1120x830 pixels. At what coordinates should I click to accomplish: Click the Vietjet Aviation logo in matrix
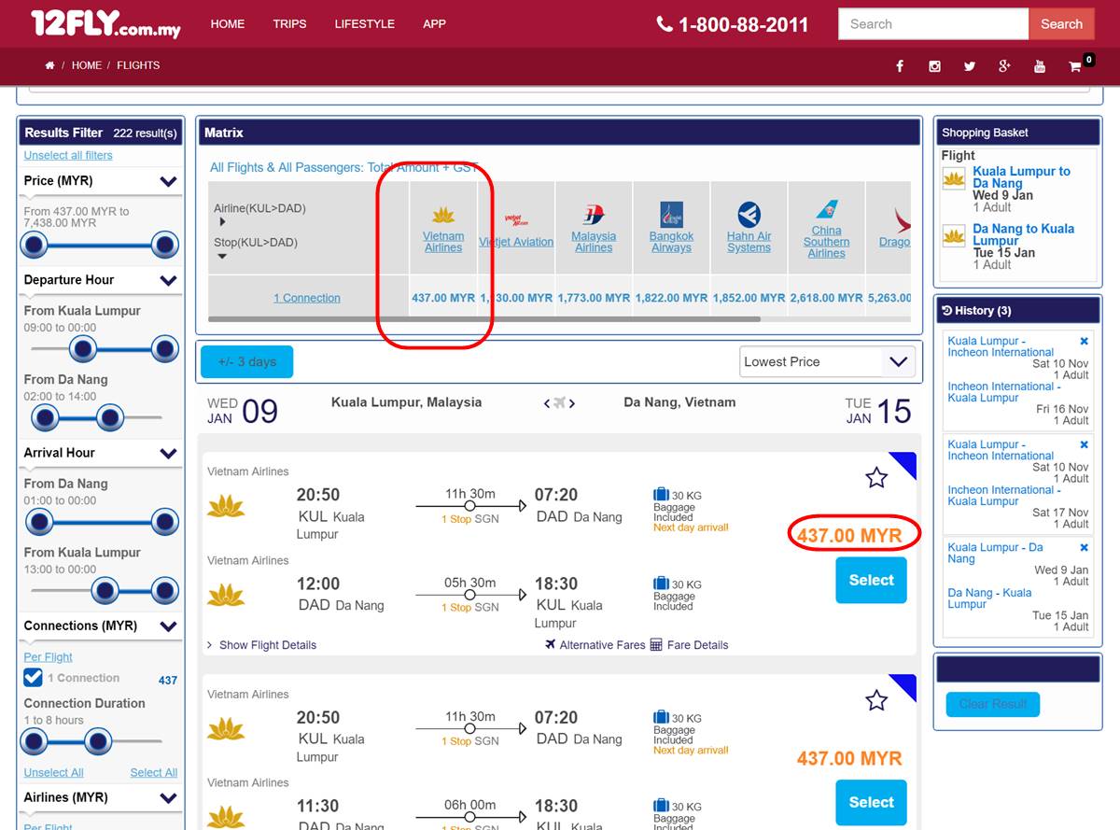516,221
